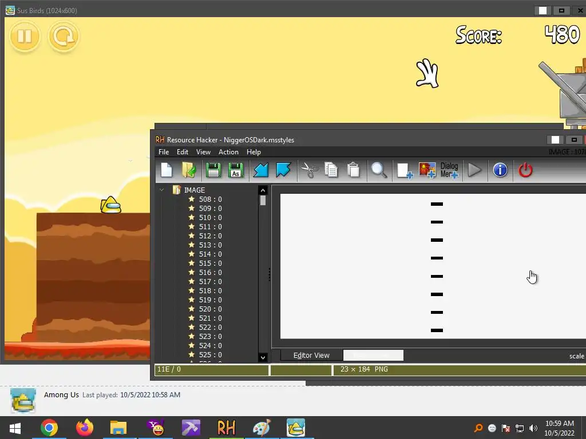Show program info with the blue i icon
Image resolution: width=586 pixels, height=439 pixels.
click(500, 170)
